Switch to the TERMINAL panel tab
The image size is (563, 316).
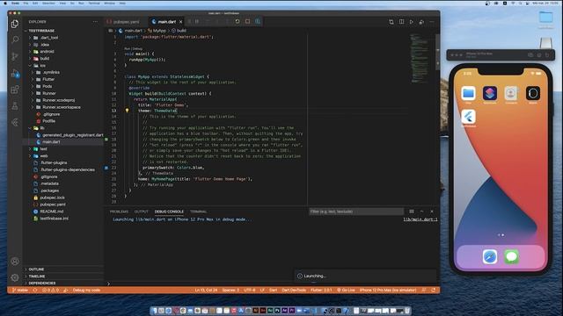pos(198,212)
